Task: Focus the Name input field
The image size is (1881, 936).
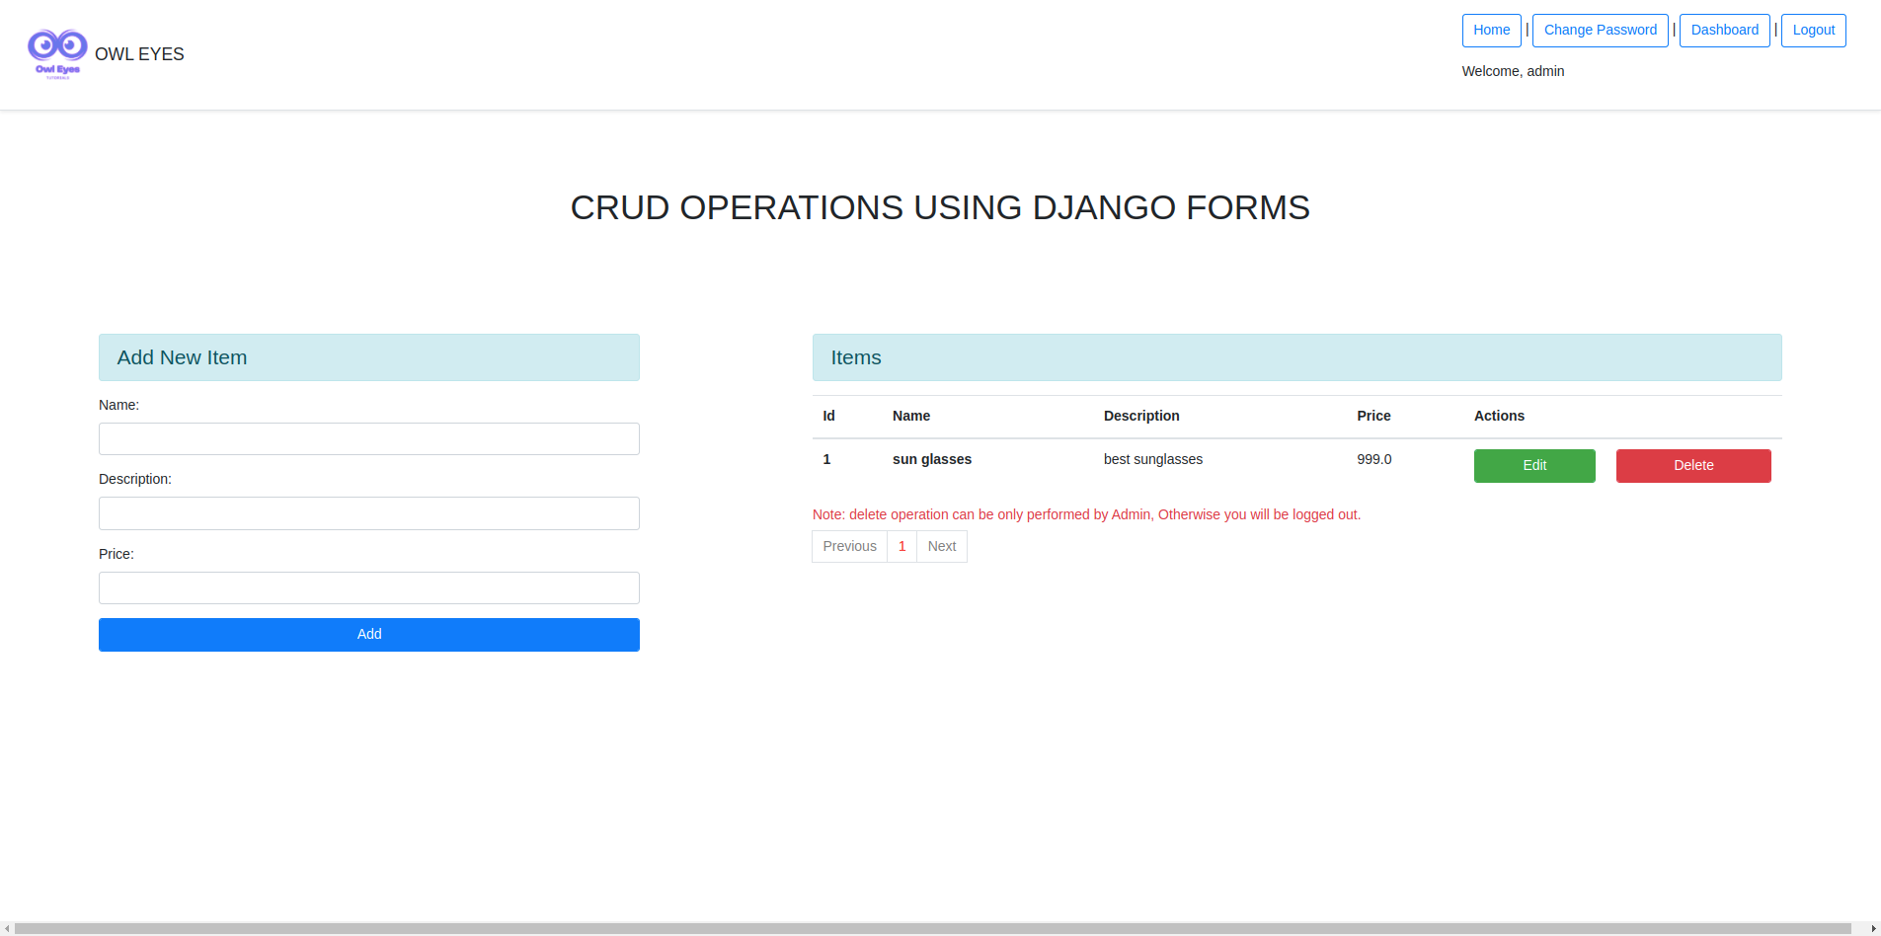Action: (368, 439)
